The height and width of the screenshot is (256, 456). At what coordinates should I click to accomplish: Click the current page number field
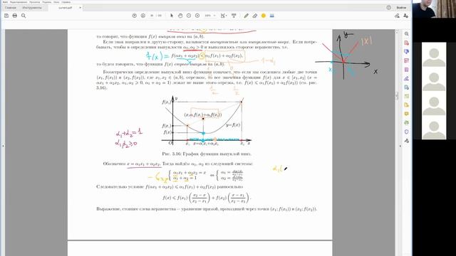(152, 16)
